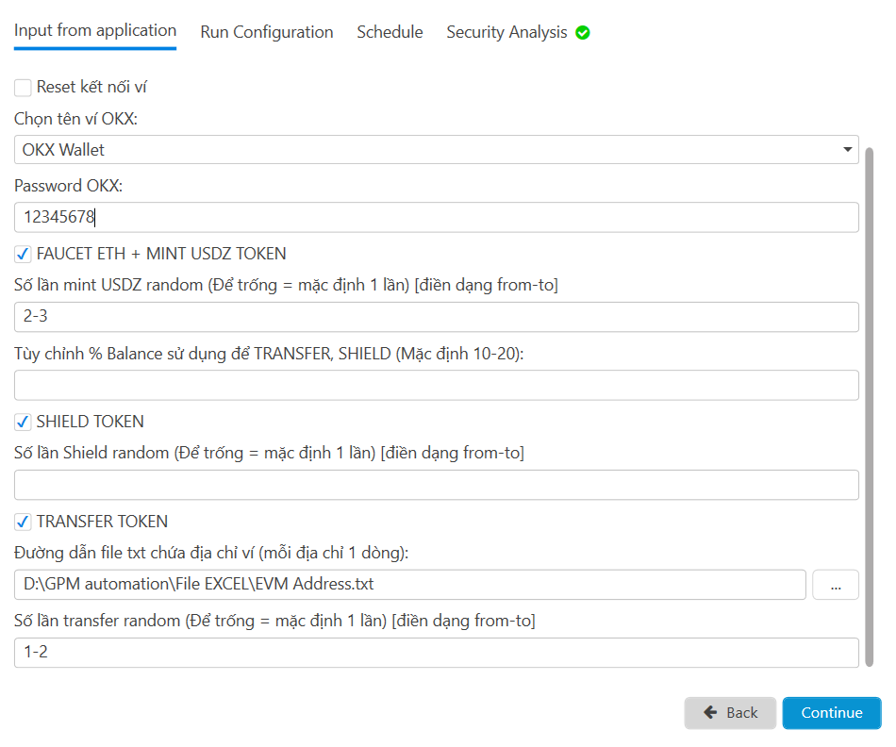896x747 pixels.
Task: Click the Continue button
Action: (x=832, y=713)
